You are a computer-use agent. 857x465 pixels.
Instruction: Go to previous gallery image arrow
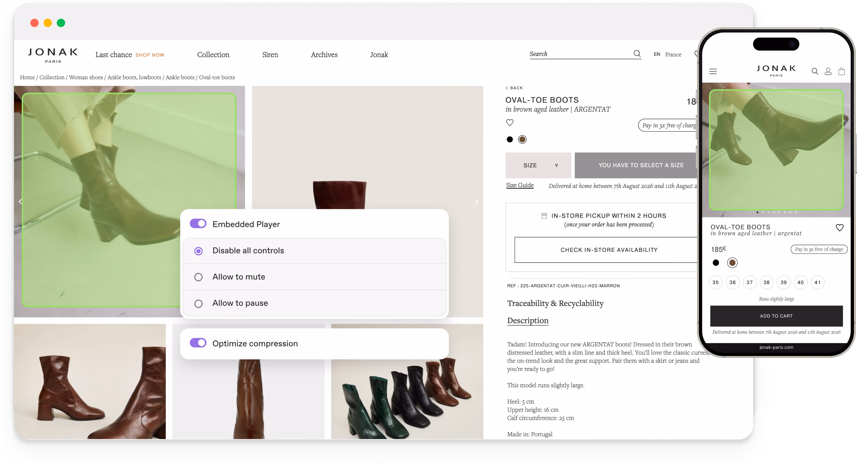point(20,202)
